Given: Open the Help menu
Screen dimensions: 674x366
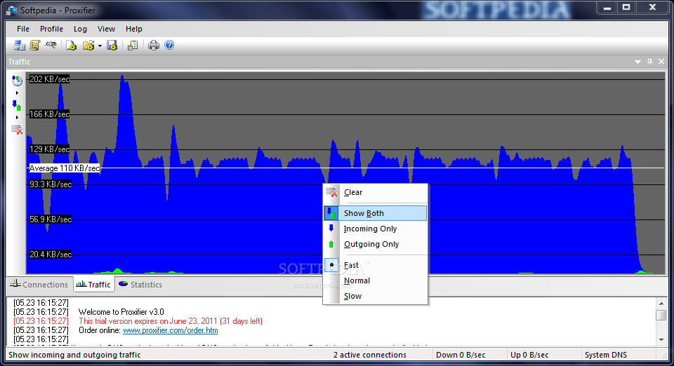Looking at the screenshot, I should 133,29.
